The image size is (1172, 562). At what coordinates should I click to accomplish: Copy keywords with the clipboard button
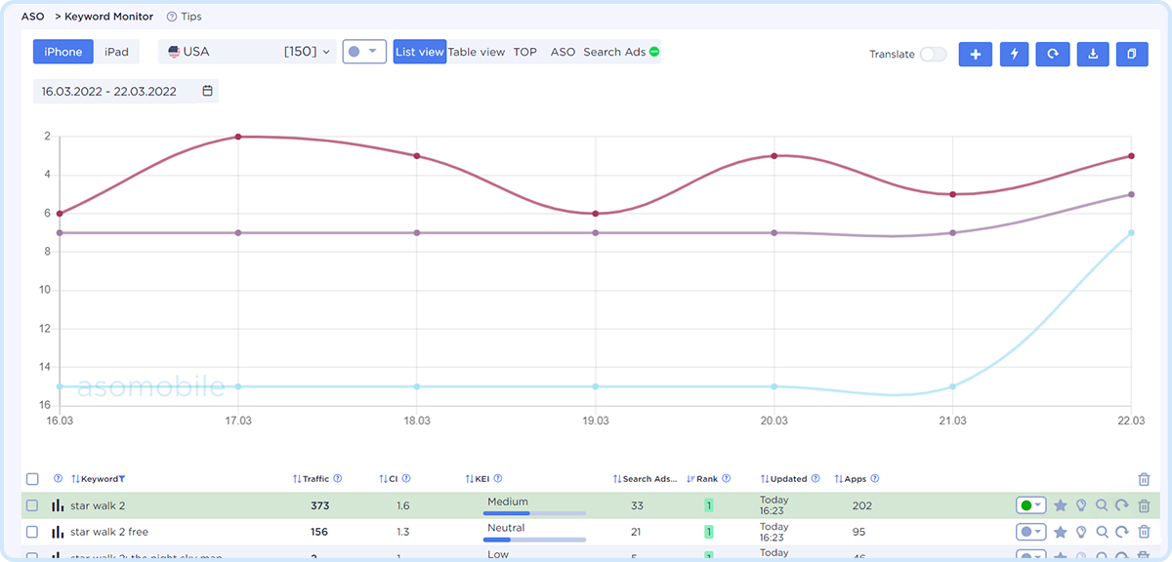[x=1132, y=55]
